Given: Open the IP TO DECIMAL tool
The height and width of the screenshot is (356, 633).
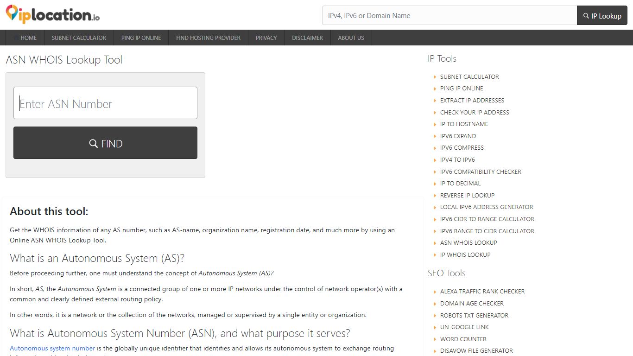Looking at the screenshot, I should pyautogui.click(x=461, y=184).
